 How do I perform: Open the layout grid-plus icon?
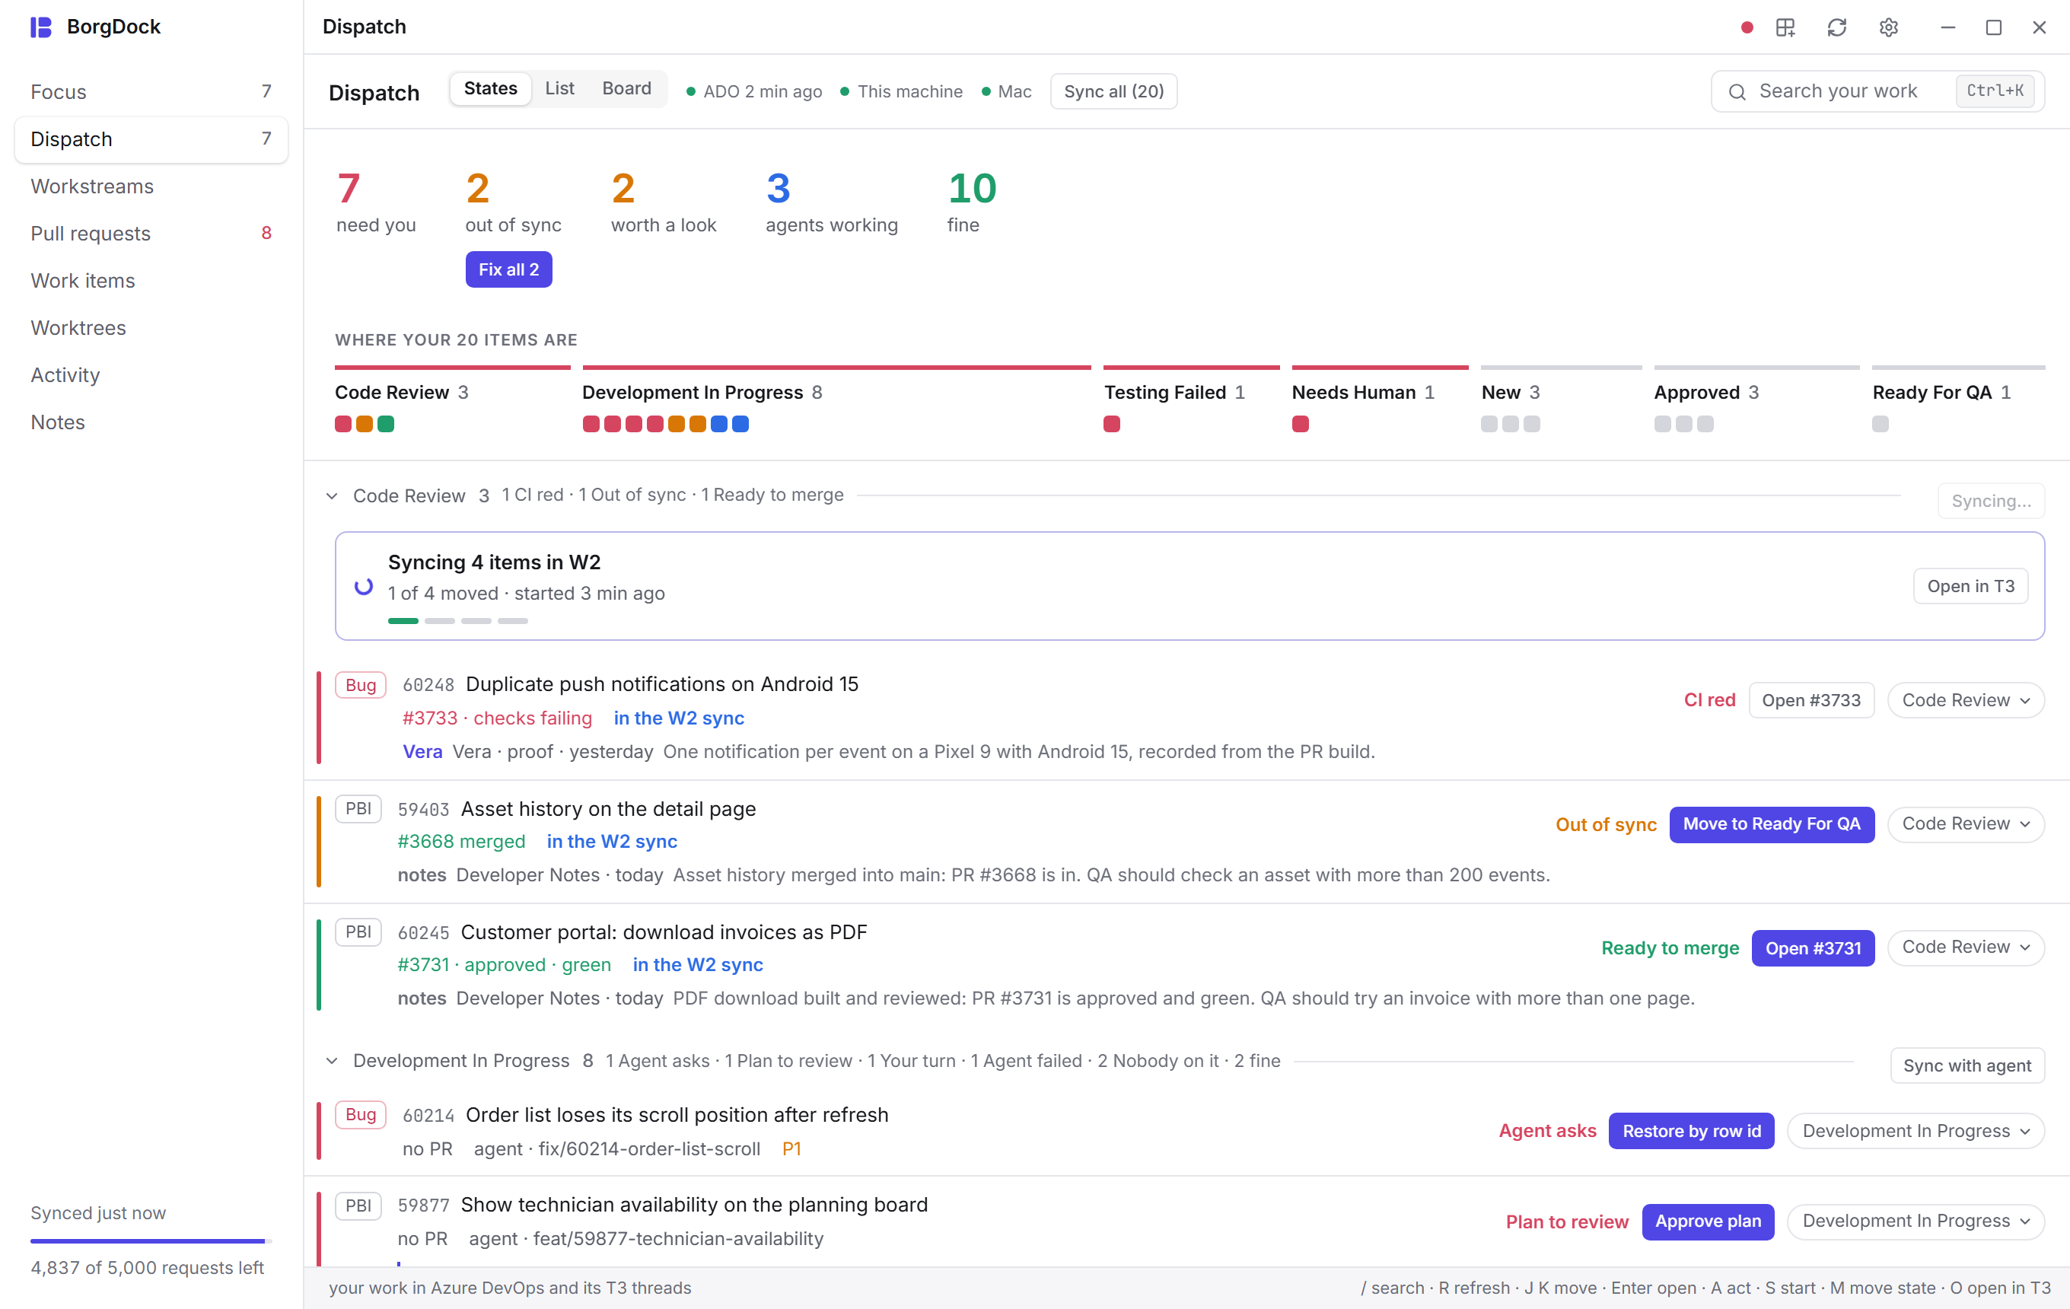click(x=1785, y=27)
